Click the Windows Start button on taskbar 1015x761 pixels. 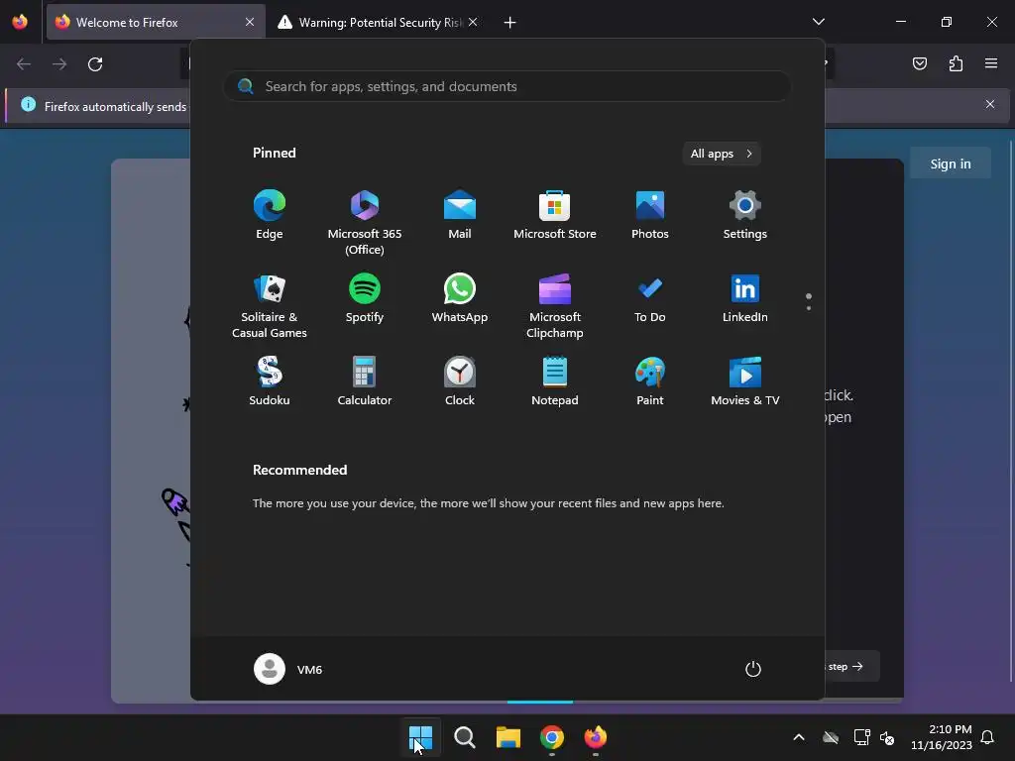point(420,737)
